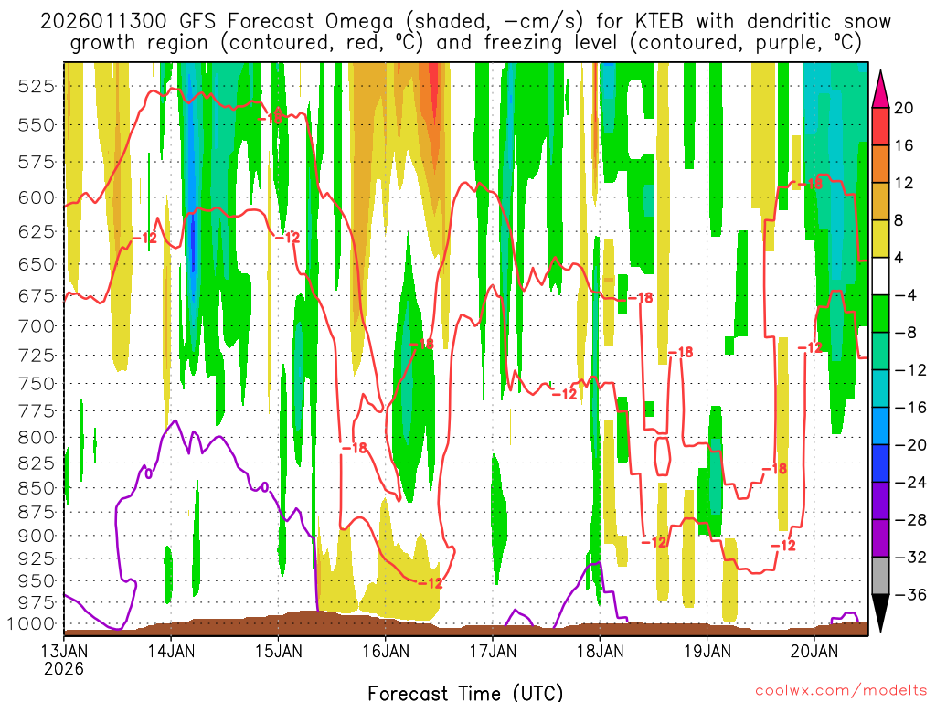
Task: Click the 825 pressure level label
Action: click(x=37, y=463)
